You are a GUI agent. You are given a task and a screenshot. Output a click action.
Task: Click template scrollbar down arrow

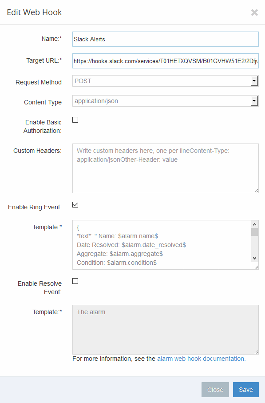point(254,258)
